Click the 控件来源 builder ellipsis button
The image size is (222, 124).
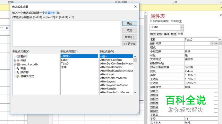216,43
